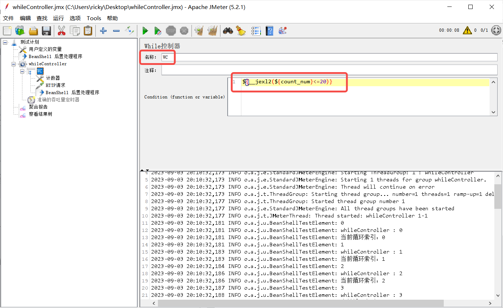Collapse the WC while controller node
The height and width of the screenshot is (308, 503).
pos(22,71)
